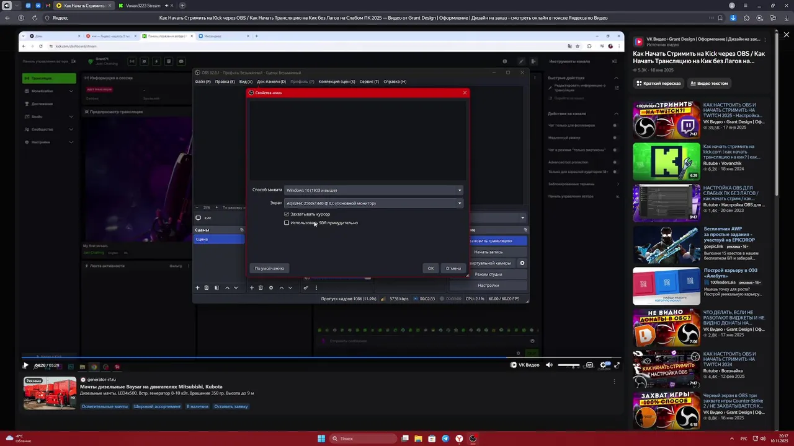Open the OBS Справка menu
Viewport: 794px width, 446px height.
pos(395,82)
